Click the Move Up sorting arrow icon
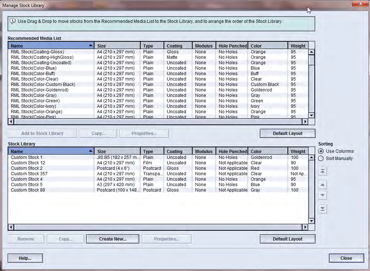Image resolution: width=370 pixels, height=271 pixels. pyautogui.click(x=322, y=185)
